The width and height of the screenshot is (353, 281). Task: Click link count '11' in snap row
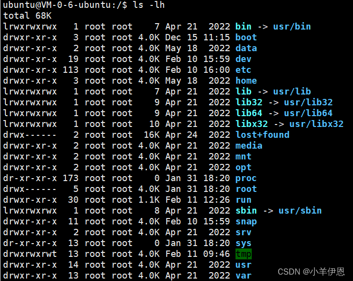(x=73, y=221)
